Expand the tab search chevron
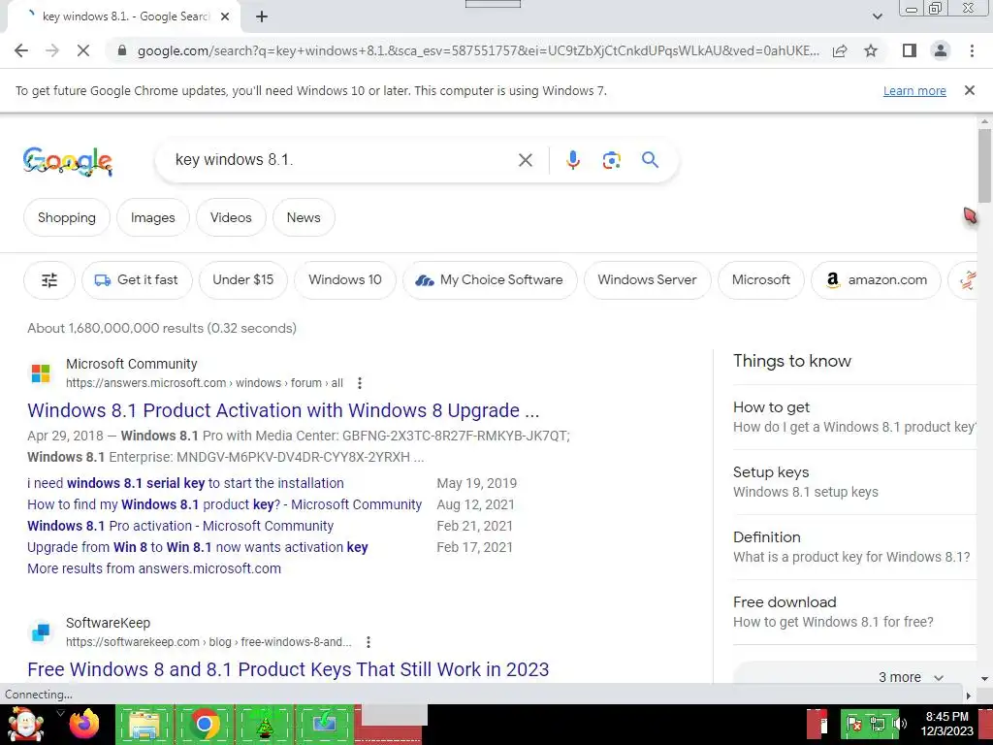This screenshot has height=745, width=993. tap(877, 16)
